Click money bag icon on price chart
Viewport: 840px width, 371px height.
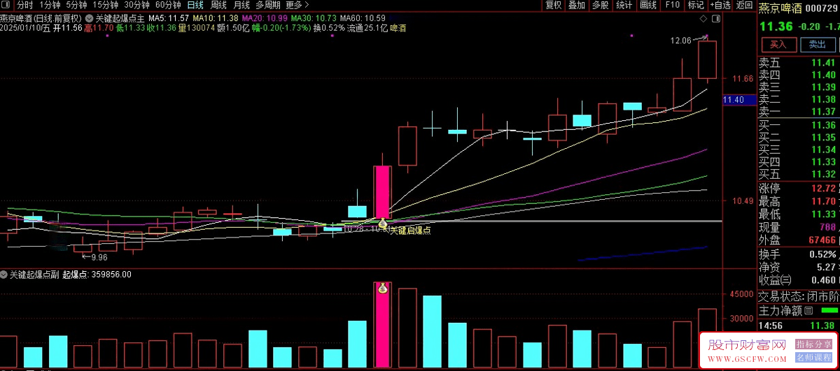click(382, 223)
